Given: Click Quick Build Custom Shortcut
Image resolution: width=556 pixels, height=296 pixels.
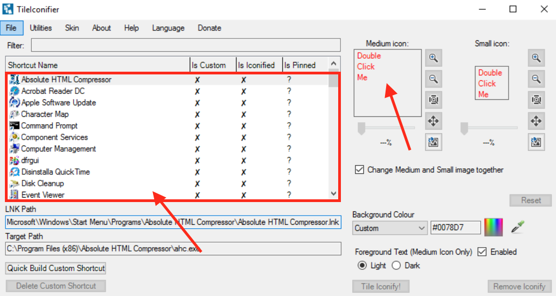Looking at the screenshot, I should pos(56,268).
